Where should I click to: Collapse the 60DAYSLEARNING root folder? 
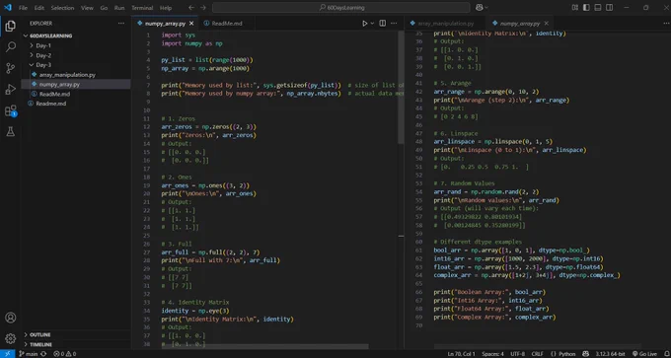tap(51, 36)
